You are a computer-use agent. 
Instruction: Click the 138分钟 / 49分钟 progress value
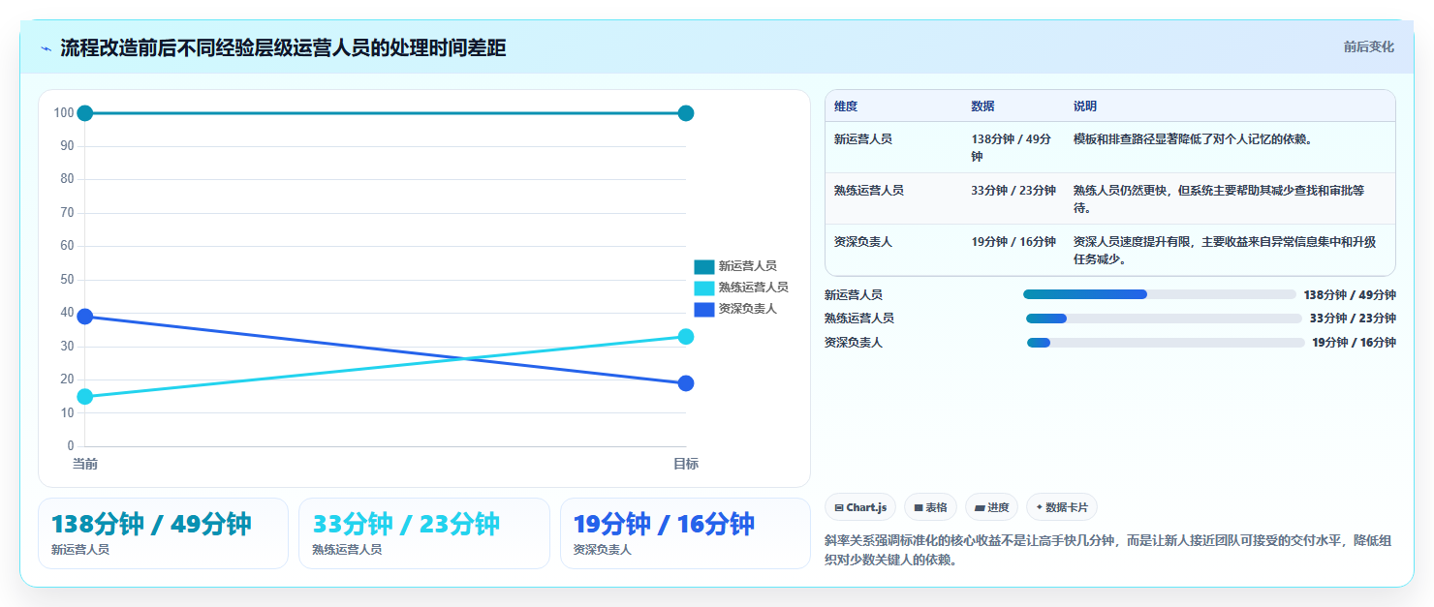pos(1350,295)
